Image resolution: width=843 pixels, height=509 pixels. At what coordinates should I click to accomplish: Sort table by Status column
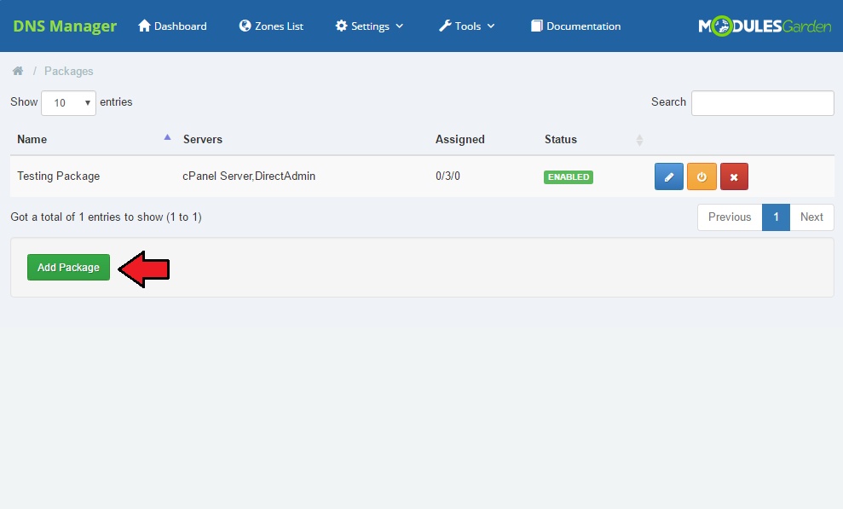click(593, 139)
